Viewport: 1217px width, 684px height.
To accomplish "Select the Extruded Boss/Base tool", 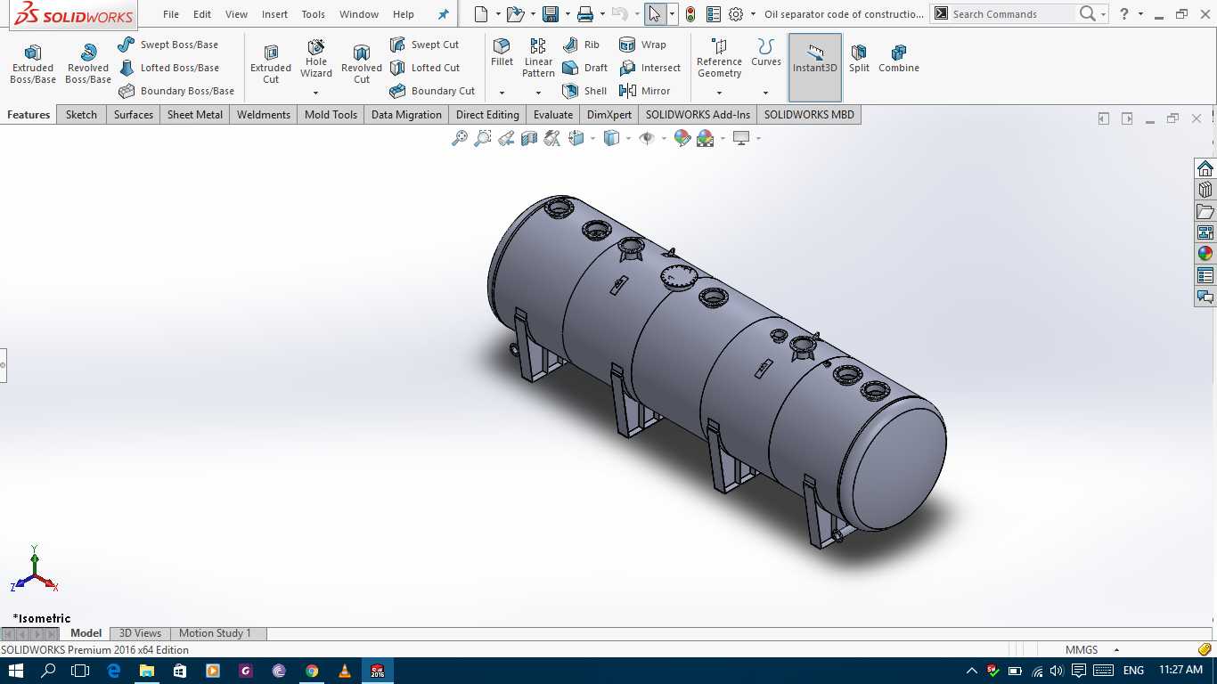I will coord(33,64).
